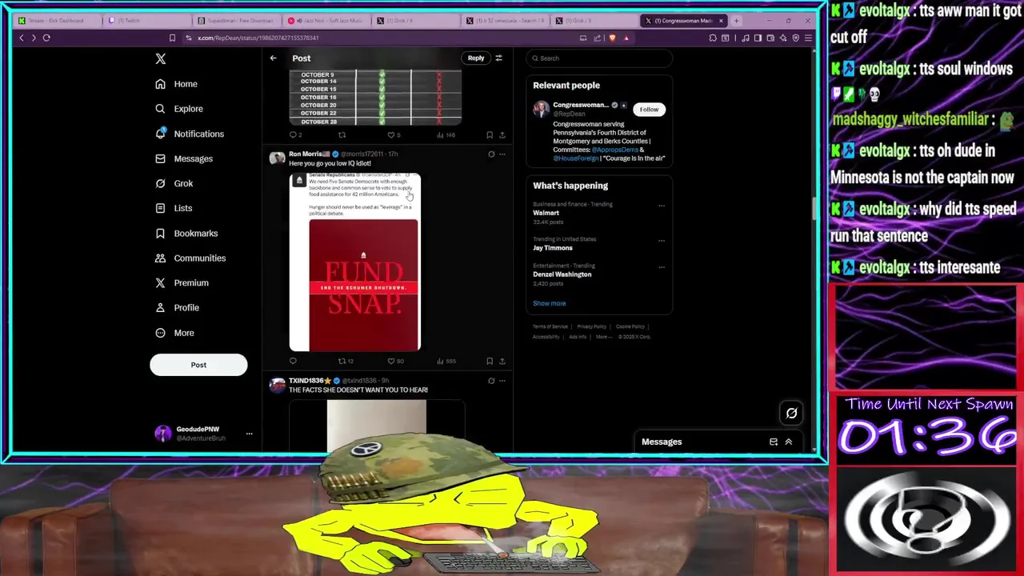Viewport: 1024px width, 576px height.
Task: Open TXIND1836 reply options menu
Action: [x=502, y=381]
